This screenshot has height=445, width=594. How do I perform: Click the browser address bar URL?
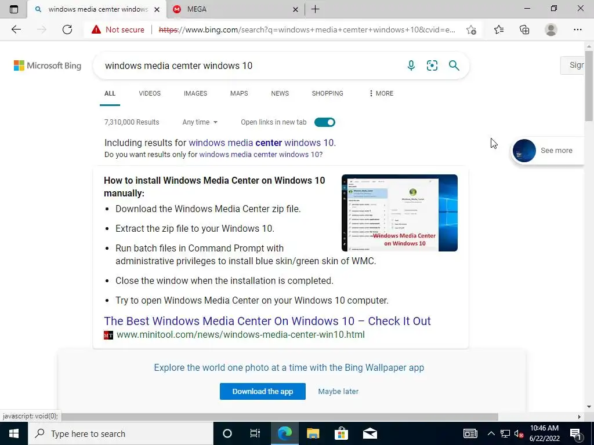tap(307, 30)
